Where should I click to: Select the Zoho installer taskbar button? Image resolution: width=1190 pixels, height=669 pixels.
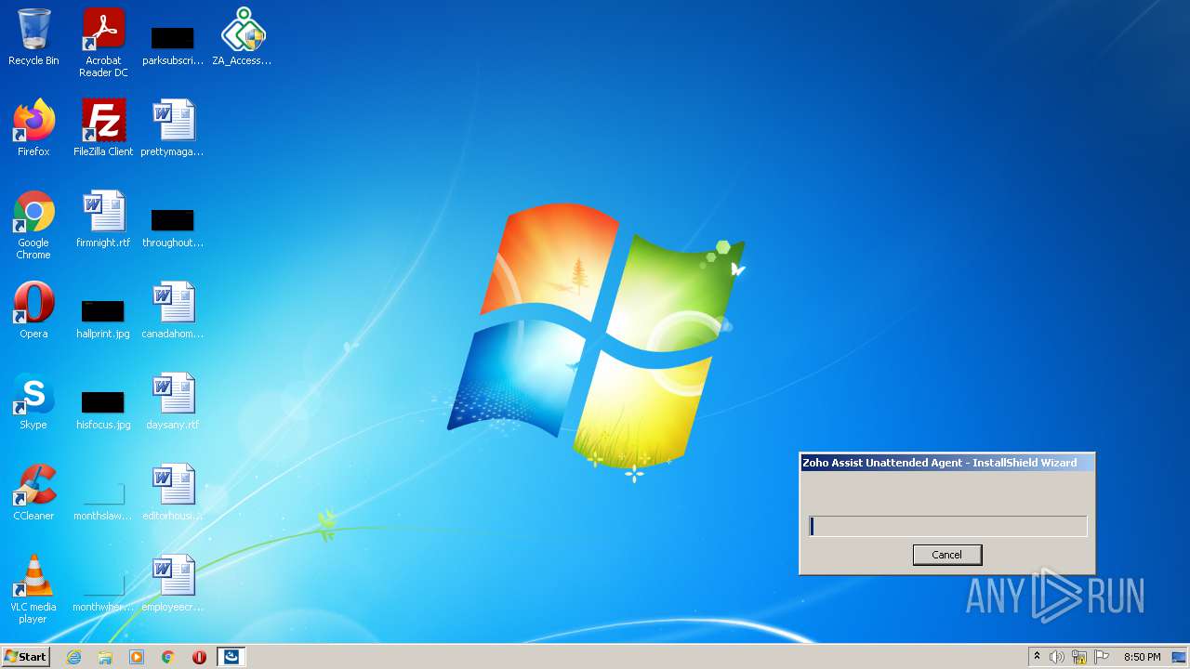click(231, 657)
